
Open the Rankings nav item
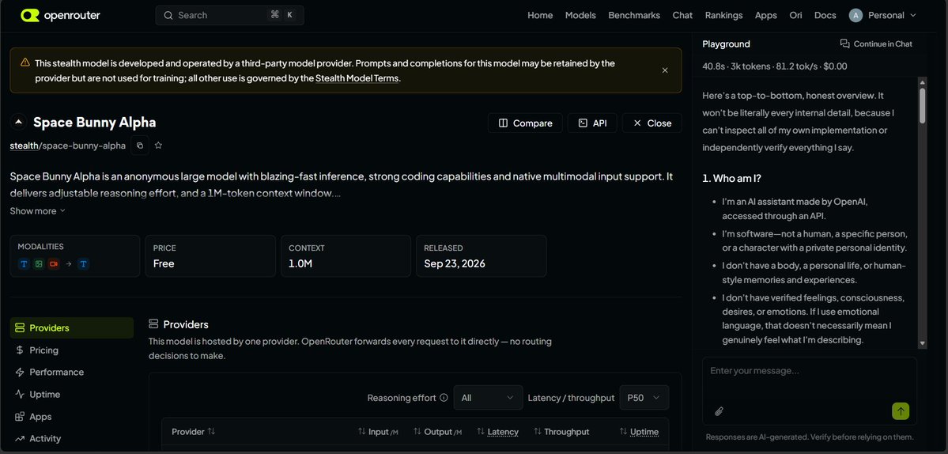723,15
